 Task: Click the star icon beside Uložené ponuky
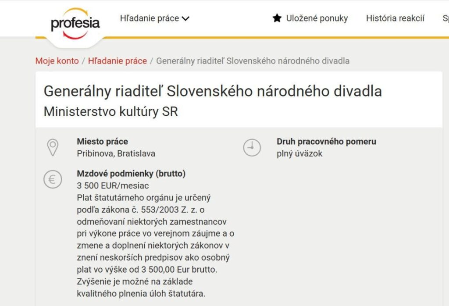coord(277,18)
